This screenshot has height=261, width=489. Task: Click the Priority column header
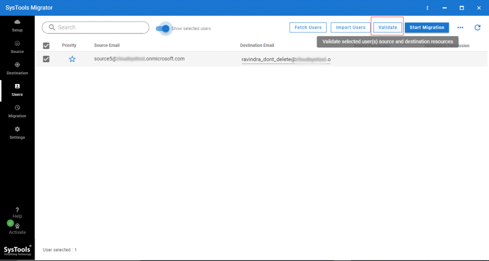(x=69, y=45)
